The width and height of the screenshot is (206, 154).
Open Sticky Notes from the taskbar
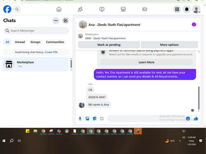[28, 131]
